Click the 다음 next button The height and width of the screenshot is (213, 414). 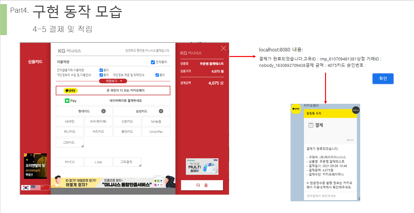pyautogui.click(x=202, y=185)
